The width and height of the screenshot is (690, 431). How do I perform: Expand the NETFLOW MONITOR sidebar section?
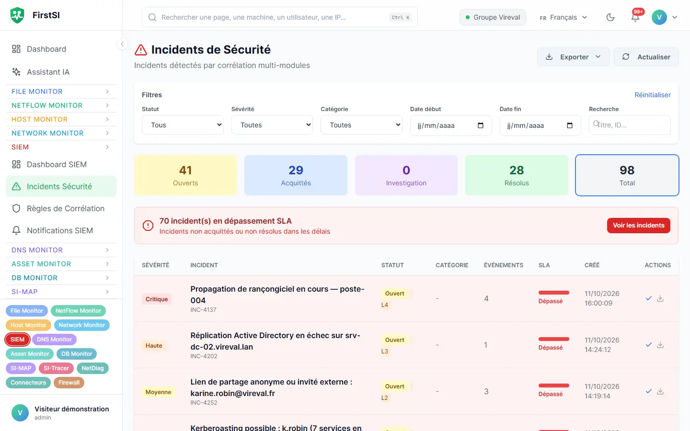(61, 105)
